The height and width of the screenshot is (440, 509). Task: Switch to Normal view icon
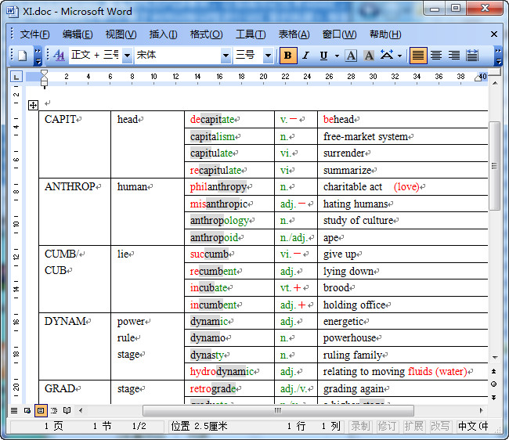14,410
